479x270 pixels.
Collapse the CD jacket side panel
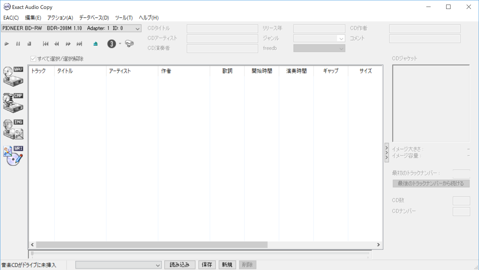[x=387, y=153]
